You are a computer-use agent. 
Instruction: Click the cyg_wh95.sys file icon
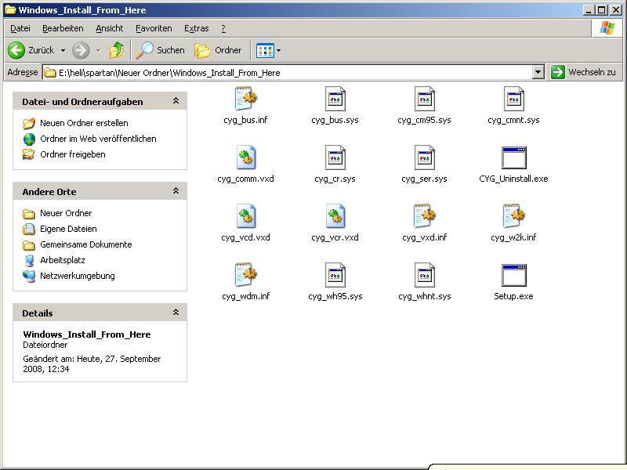pos(335,276)
